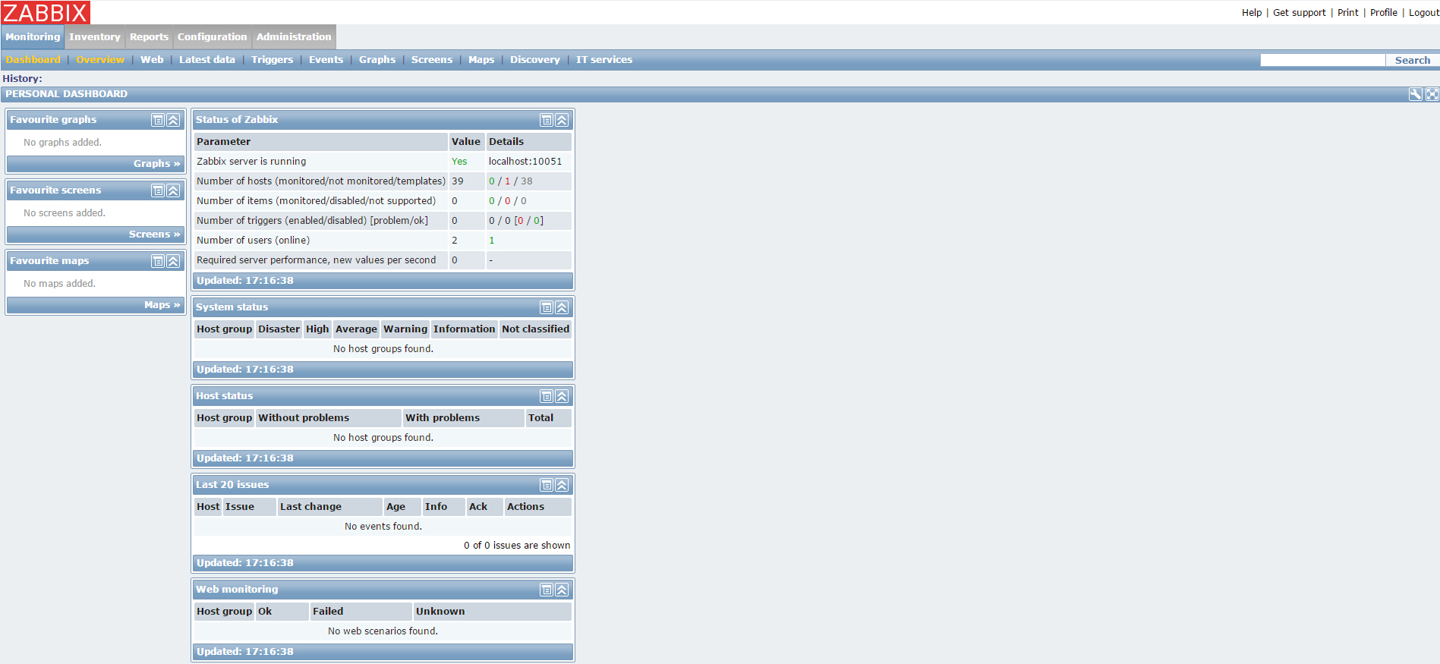
Task: Open the Help link
Action: coord(1252,13)
